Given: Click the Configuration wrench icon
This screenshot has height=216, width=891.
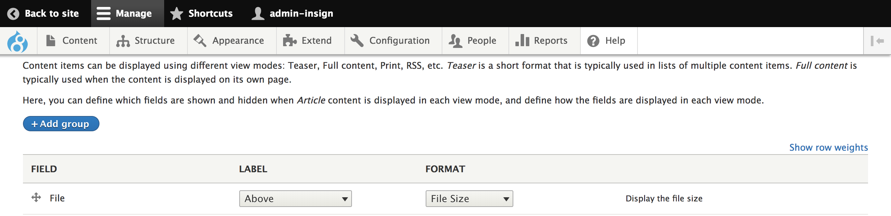Looking at the screenshot, I should tap(357, 41).
